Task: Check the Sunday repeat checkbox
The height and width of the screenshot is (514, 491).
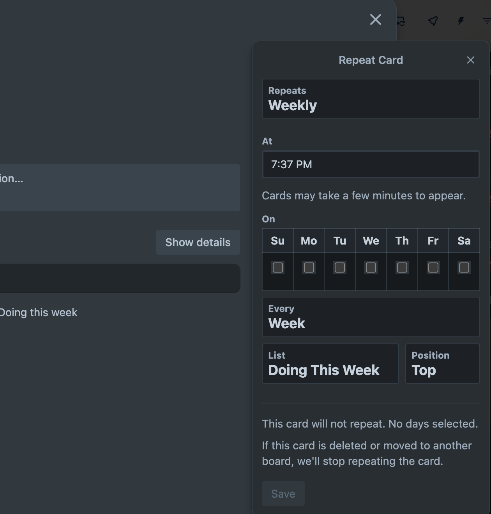Action: [278, 268]
